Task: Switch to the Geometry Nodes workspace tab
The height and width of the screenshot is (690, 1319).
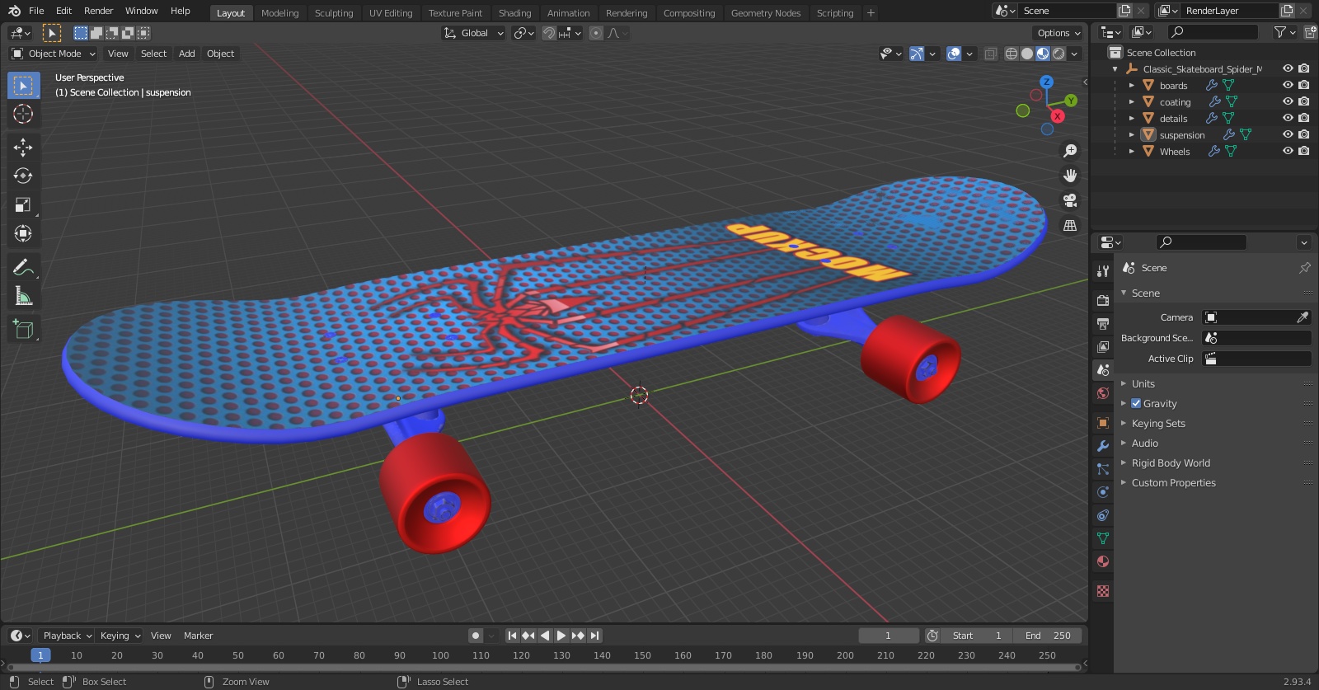Action: [x=766, y=13]
